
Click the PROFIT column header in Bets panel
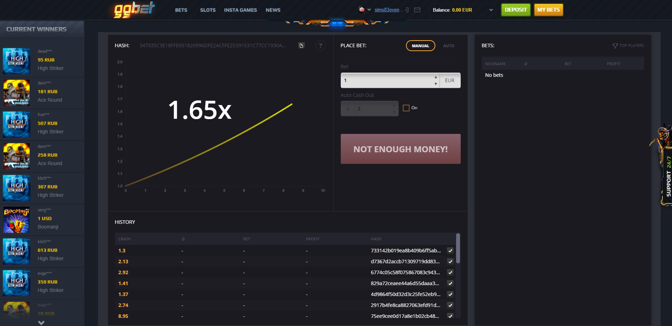[613, 64]
